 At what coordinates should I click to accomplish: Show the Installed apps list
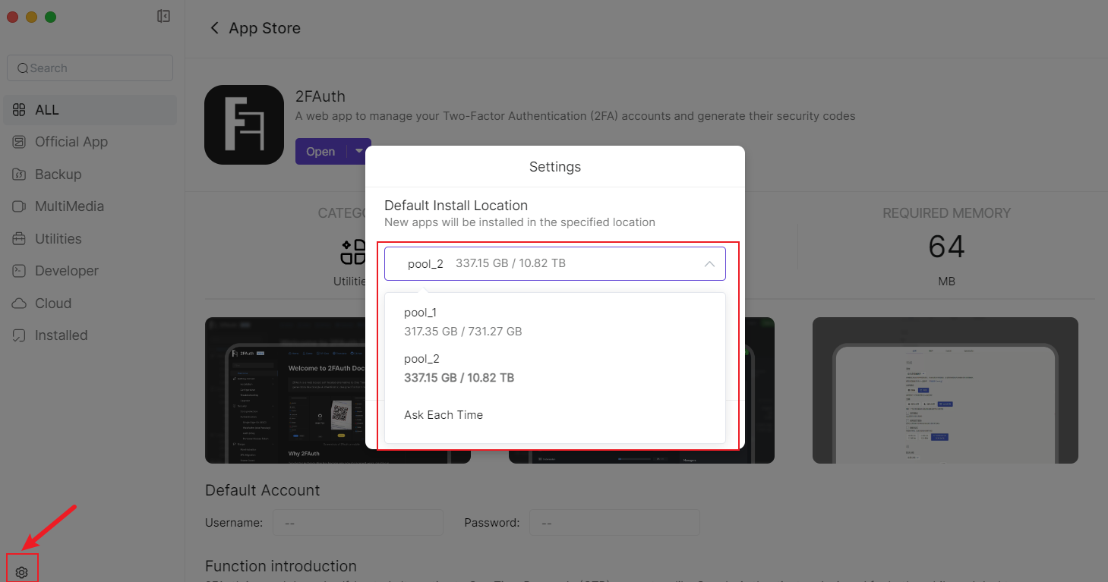tap(61, 335)
